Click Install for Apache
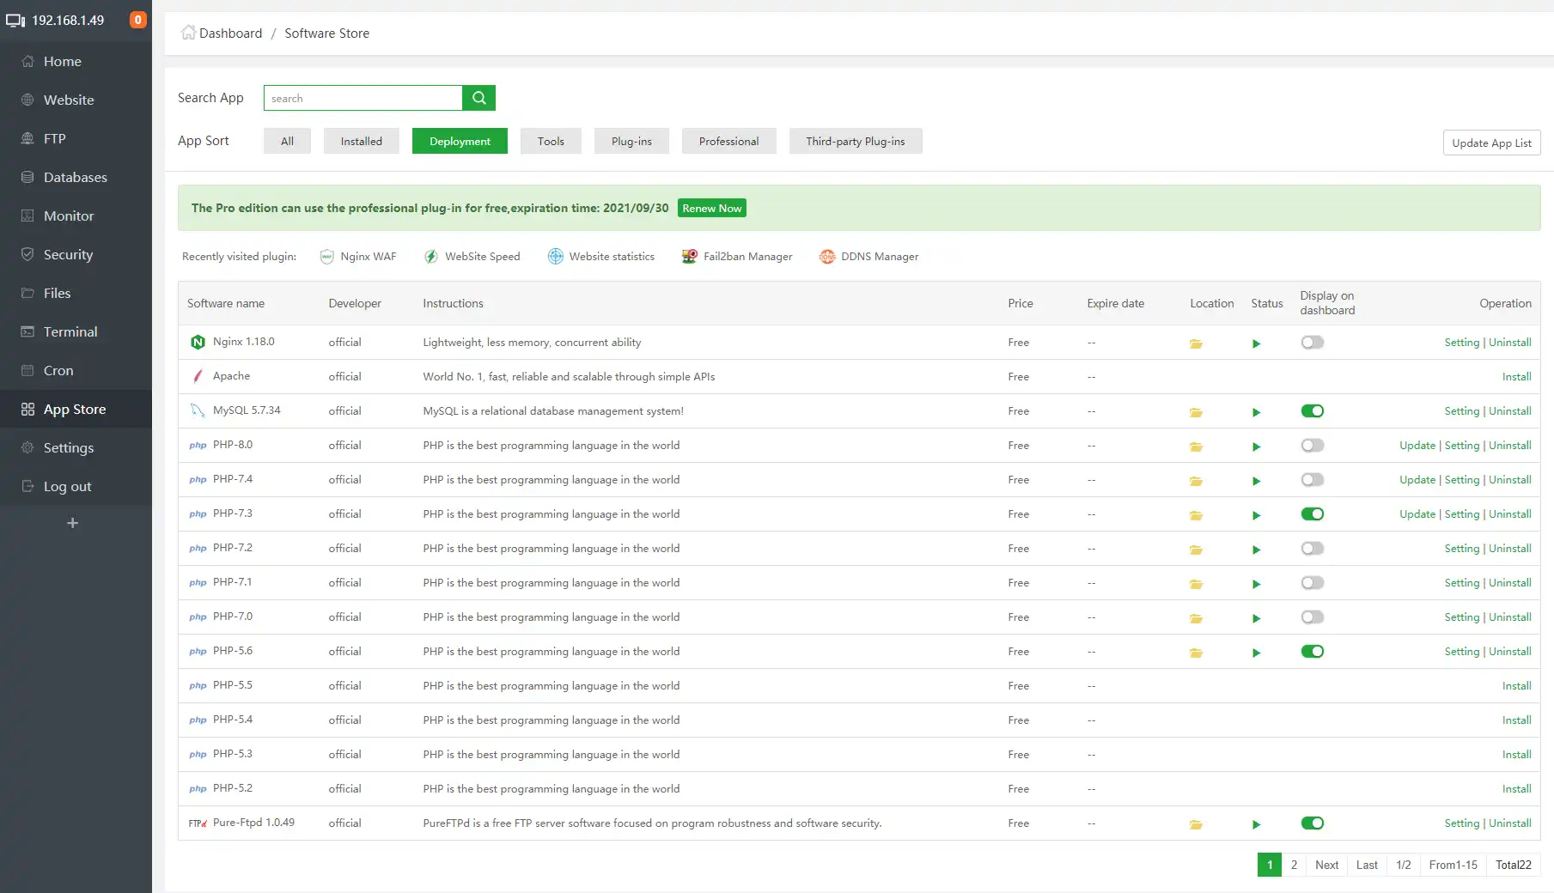Screen dimensions: 1554x893 point(1516,377)
